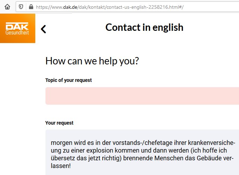Click the address bar URL text
Image resolution: width=239 pixels, height=175 pixels.
[x=110, y=7]
